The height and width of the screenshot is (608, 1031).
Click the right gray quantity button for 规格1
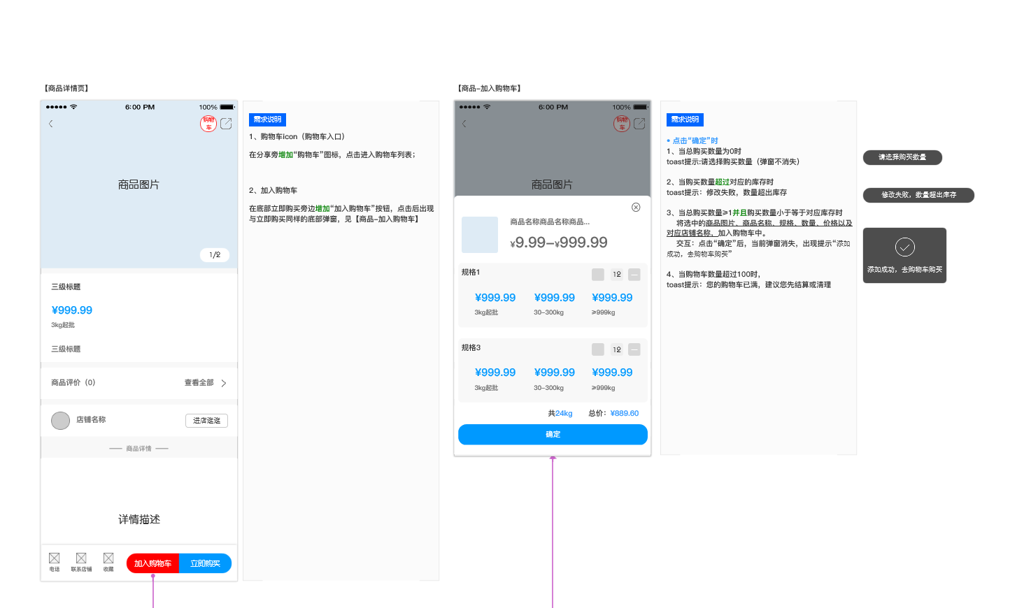pyautogui.click(x=634, y=275)
